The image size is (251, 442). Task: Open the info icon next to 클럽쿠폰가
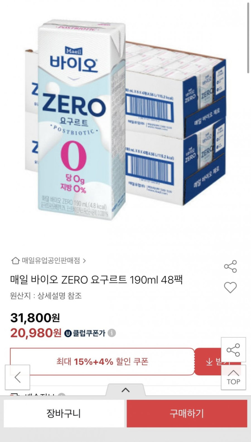(112, 333)
